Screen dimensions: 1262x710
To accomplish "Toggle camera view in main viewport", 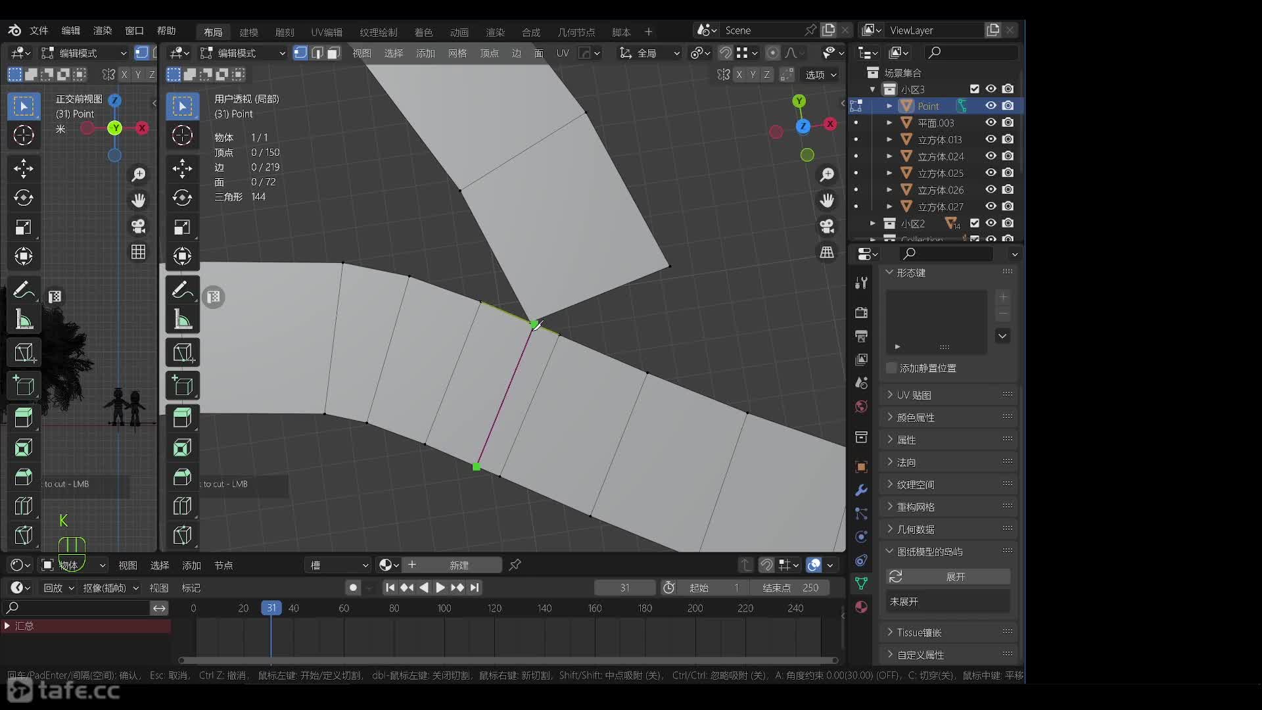I will point(827,226).
